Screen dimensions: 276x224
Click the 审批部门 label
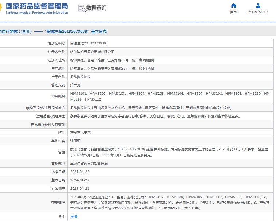[58, 164]
